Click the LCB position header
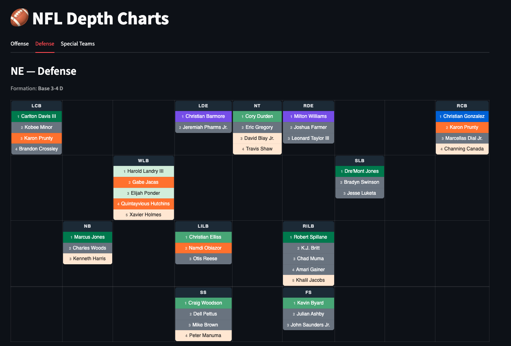The width and height of the screenshot is (511, 346). click(37, 106)
